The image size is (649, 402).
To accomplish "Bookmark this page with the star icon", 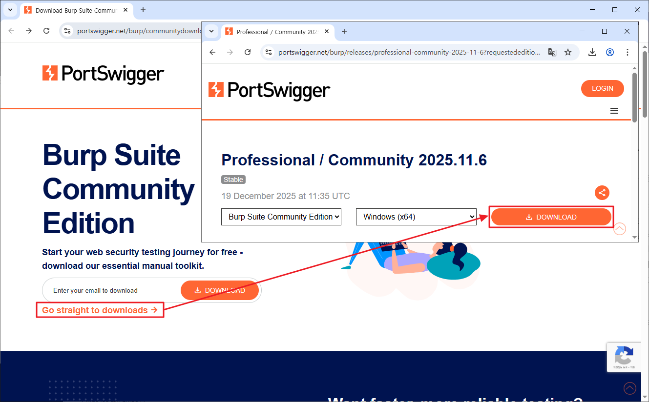I will point(568,52).
